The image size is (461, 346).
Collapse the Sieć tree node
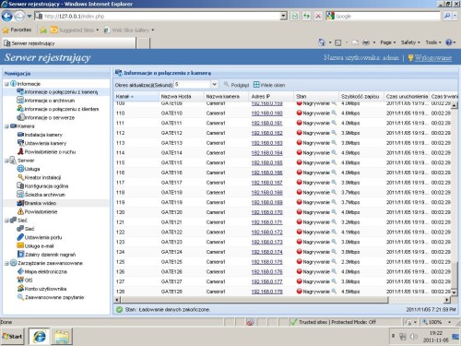[x=6, y=221]
